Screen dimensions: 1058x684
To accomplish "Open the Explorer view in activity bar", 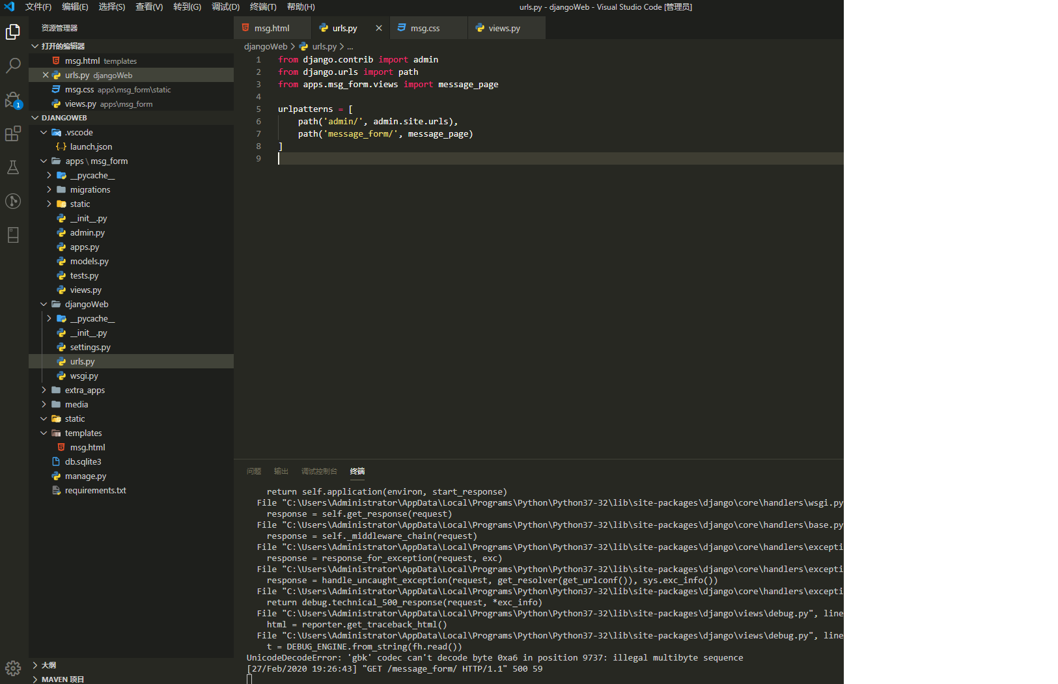I will 13,32.
